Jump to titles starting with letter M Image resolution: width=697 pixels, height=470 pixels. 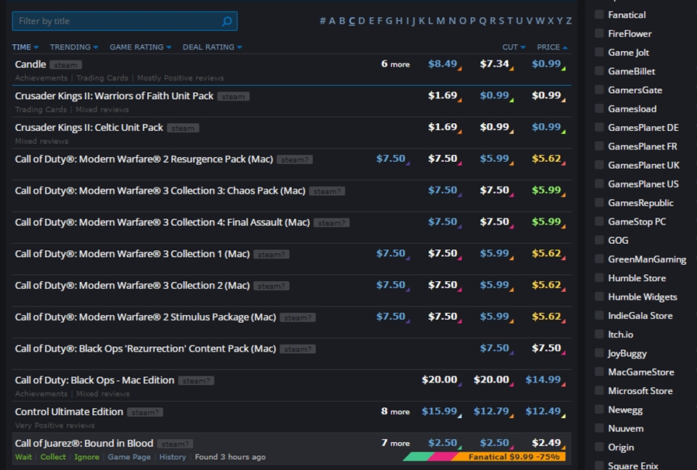coord(441,21)
